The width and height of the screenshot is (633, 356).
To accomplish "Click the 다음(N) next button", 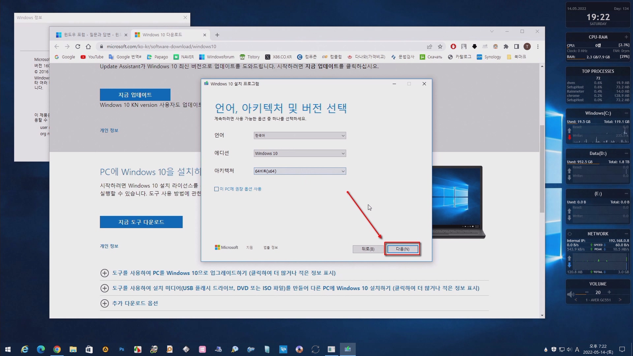I will point(403,249).
